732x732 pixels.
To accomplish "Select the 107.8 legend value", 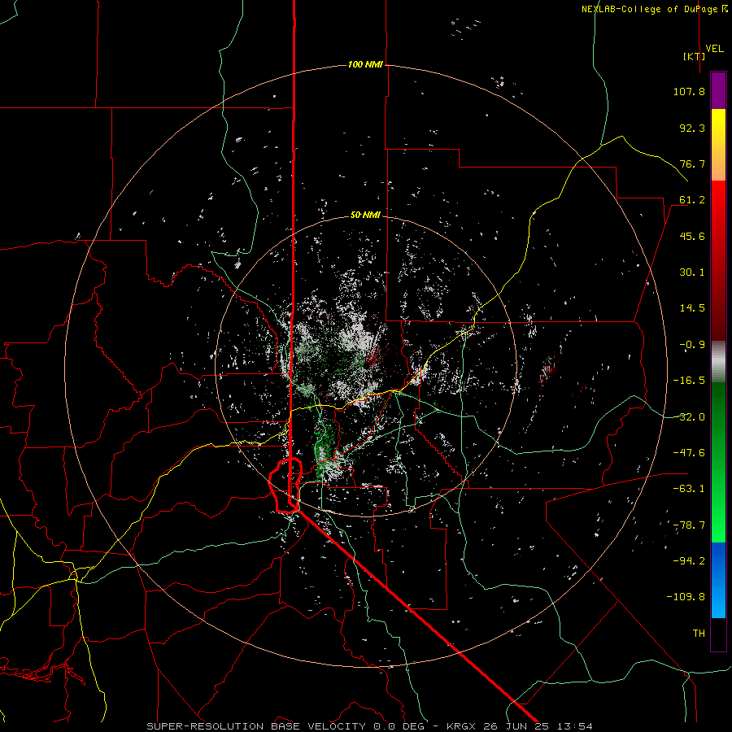I will (689, 91).
